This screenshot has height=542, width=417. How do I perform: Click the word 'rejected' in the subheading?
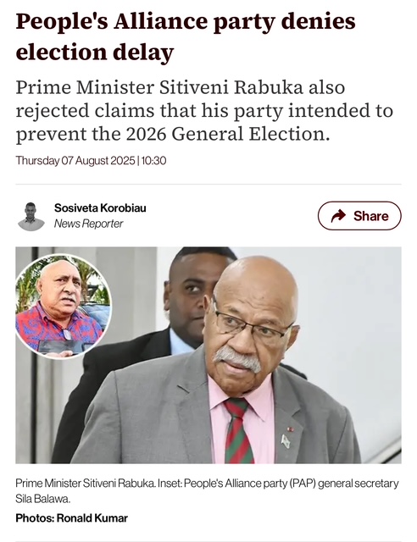point(53,111)
